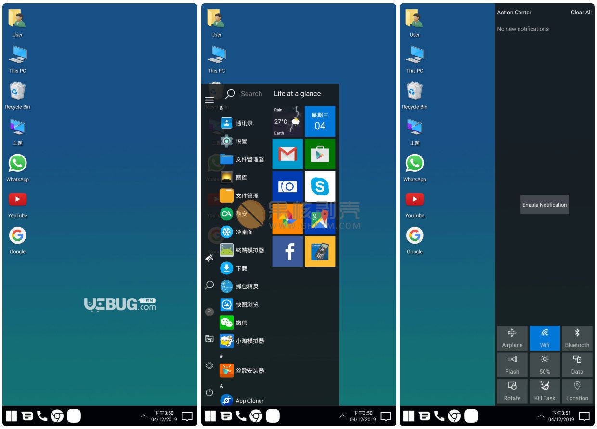This screenshot has width=597, height=429.
Task: Open Action Center icon in left screenshot taskbar
Action: pyautogui.click(x=187, y=416)
